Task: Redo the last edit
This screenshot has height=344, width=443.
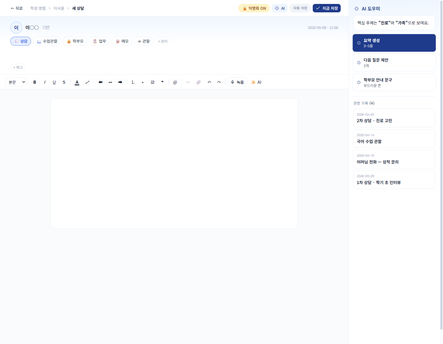Action: coord(219,82)
